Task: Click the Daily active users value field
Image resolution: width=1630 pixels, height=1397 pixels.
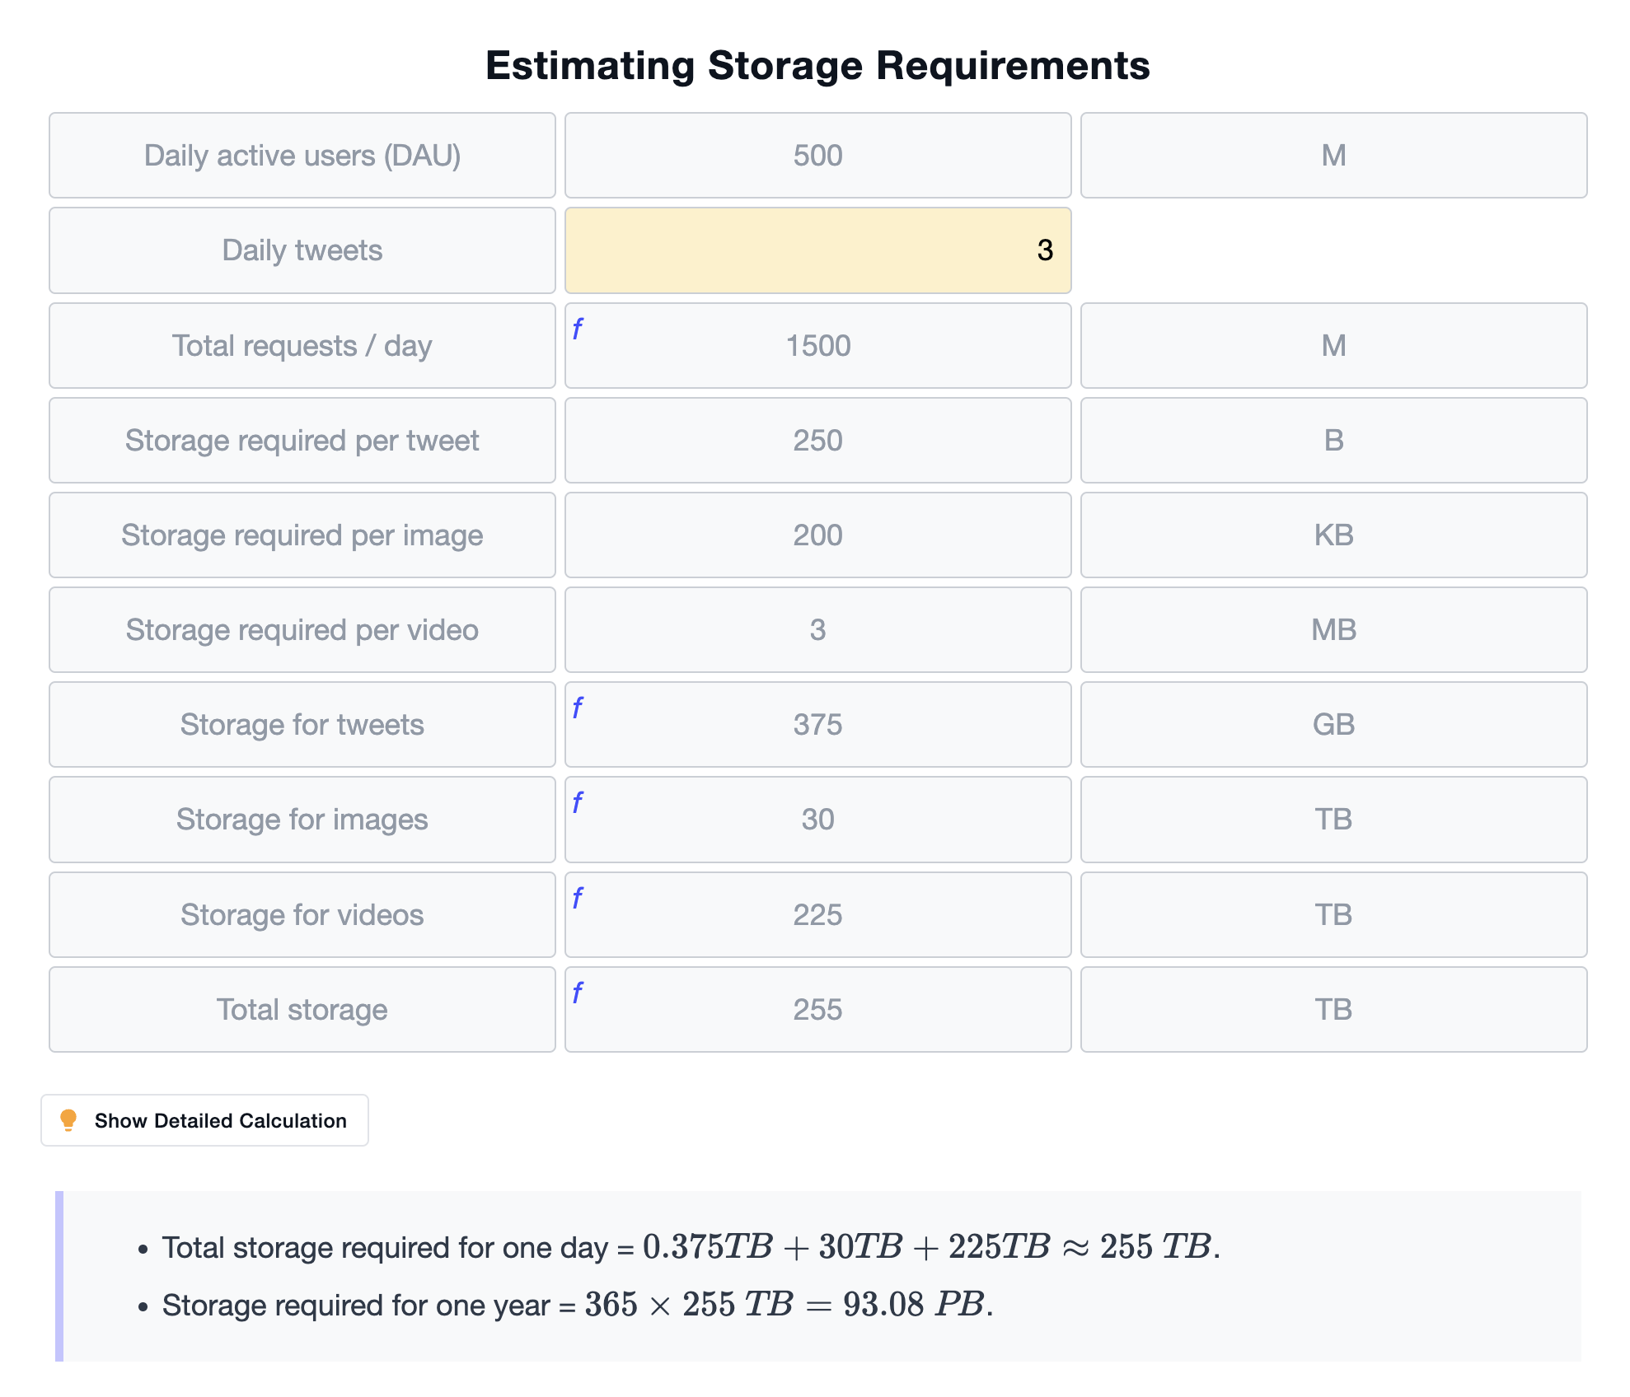Action: tap(817, 152)
